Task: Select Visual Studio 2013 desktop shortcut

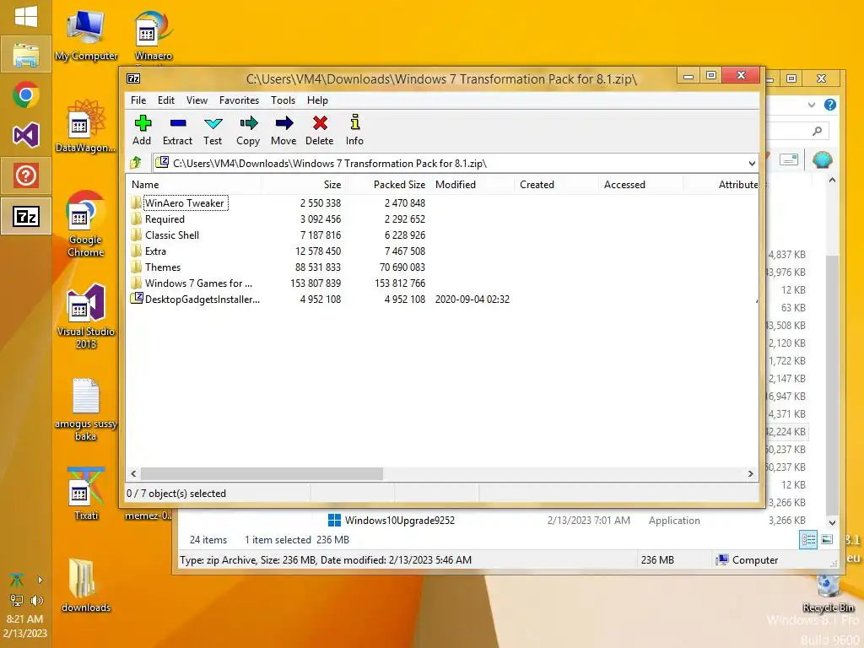Action: pos(86,317)
